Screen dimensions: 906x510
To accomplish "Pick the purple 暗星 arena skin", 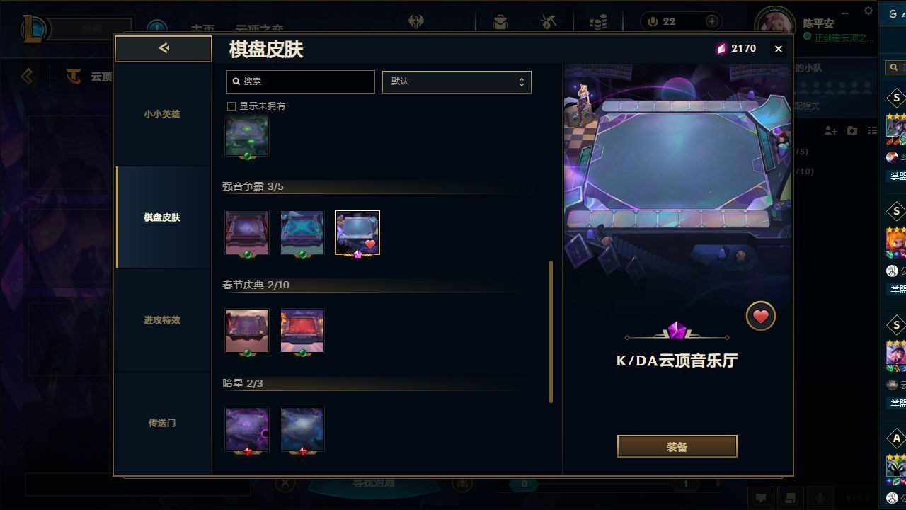I will pos(247,429).
